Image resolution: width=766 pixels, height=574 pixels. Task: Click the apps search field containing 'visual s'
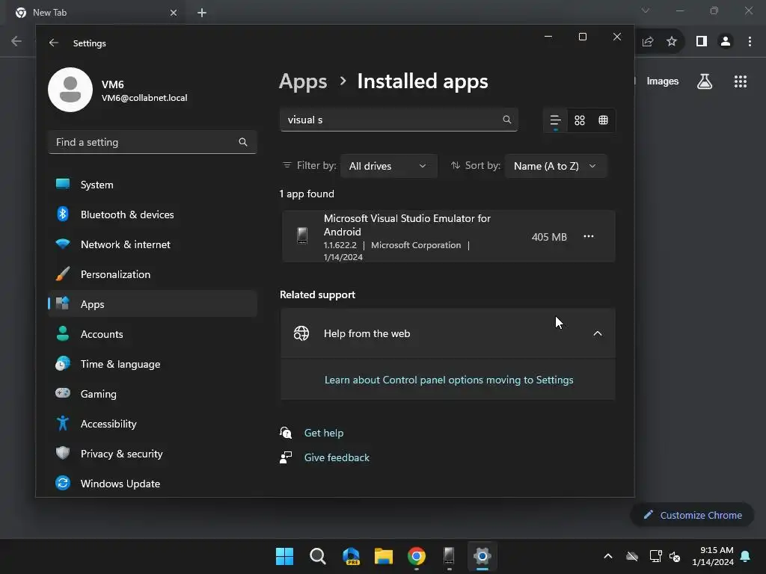[x=399, y=120]
